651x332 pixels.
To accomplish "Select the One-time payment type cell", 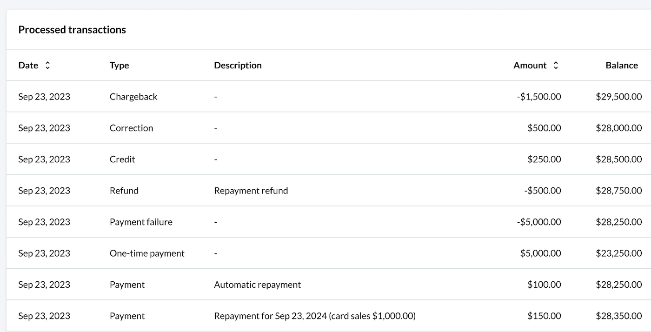I will coord(147,253).
